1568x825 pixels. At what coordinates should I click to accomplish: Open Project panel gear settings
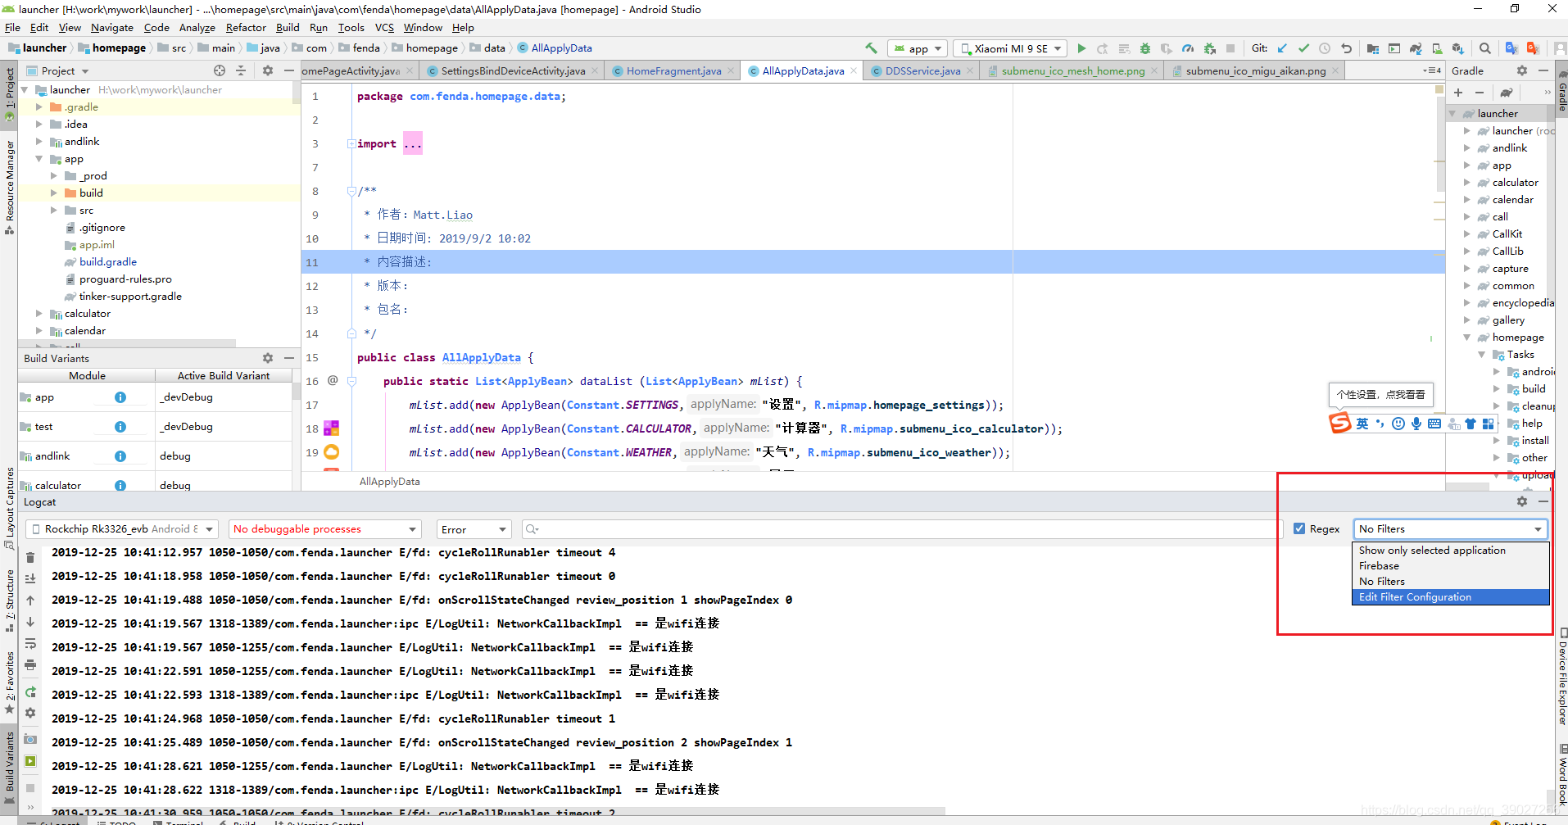(x=268, y=70)
